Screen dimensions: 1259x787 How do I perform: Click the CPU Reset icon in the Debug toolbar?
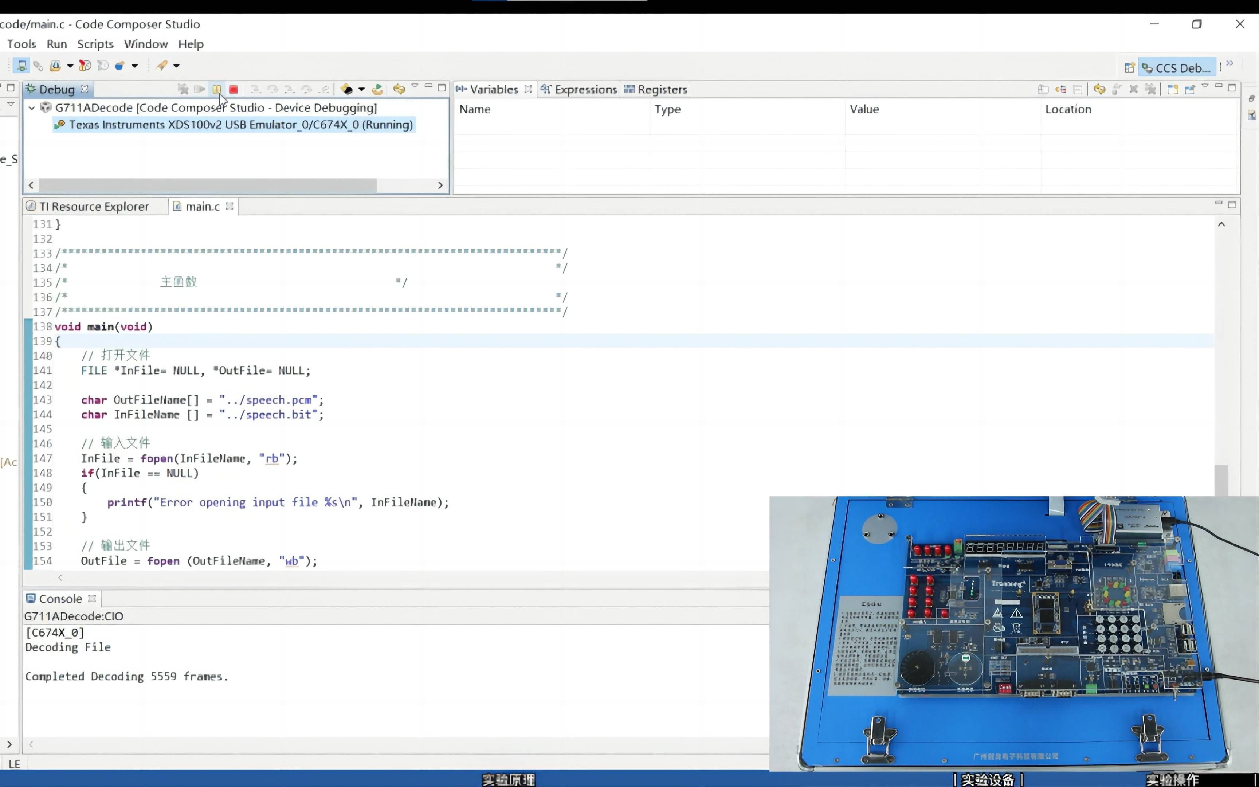tap(346, 90)
